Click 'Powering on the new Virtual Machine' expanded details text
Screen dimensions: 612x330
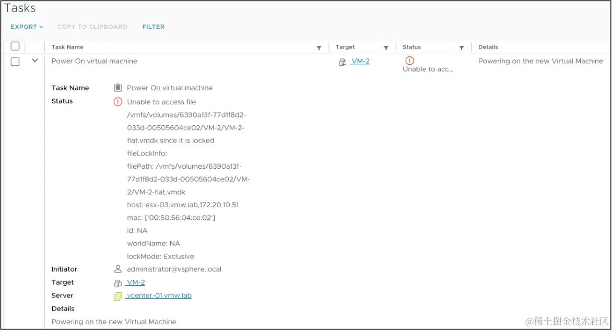[x=114, y=322]
